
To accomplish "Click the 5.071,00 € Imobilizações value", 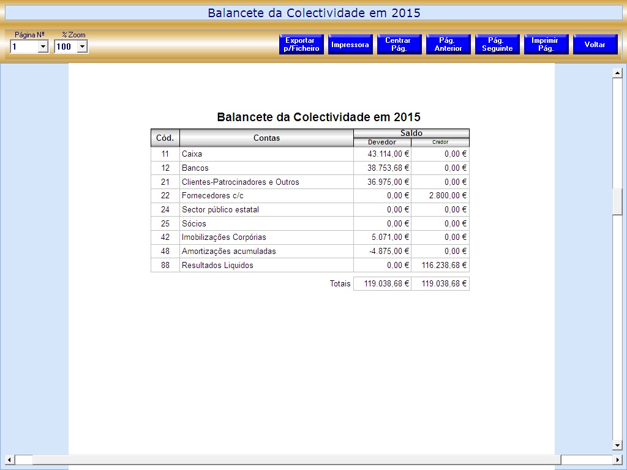I will click(x=390, y=237).
